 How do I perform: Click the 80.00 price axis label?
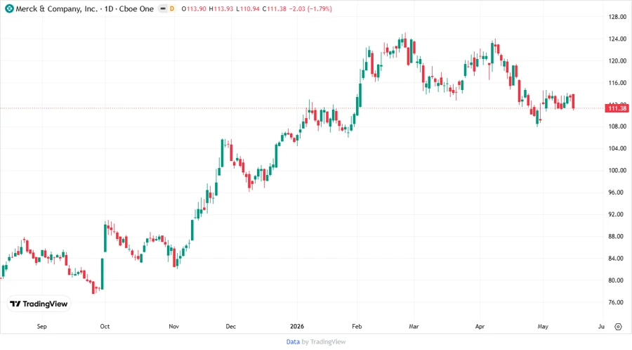[x=617, y=280]
